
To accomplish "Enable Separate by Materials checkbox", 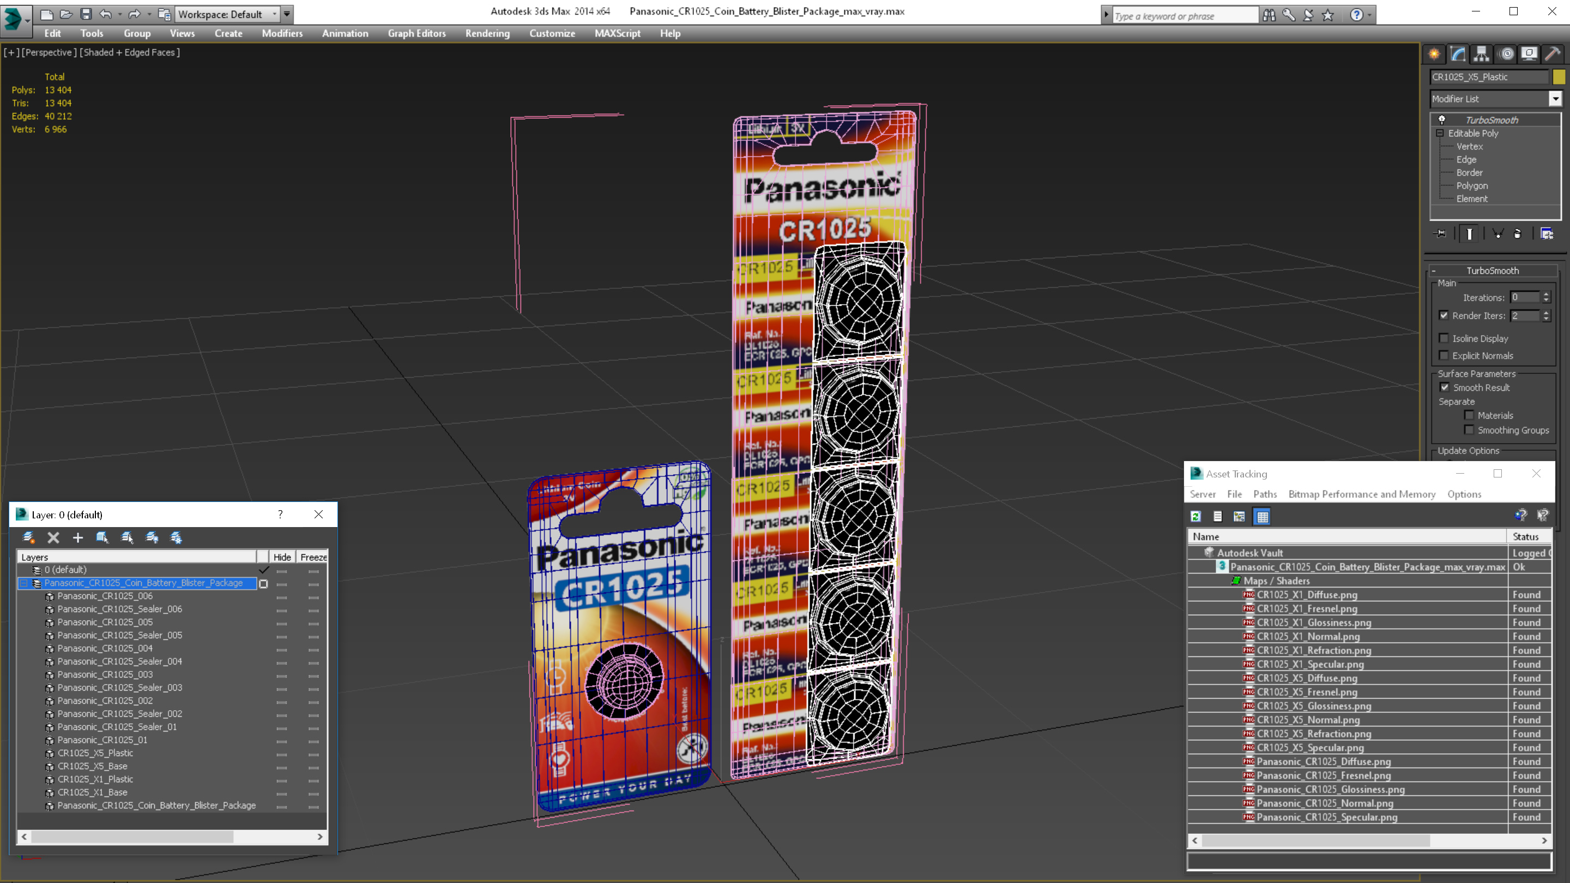I will click(x=1469, y=415).
